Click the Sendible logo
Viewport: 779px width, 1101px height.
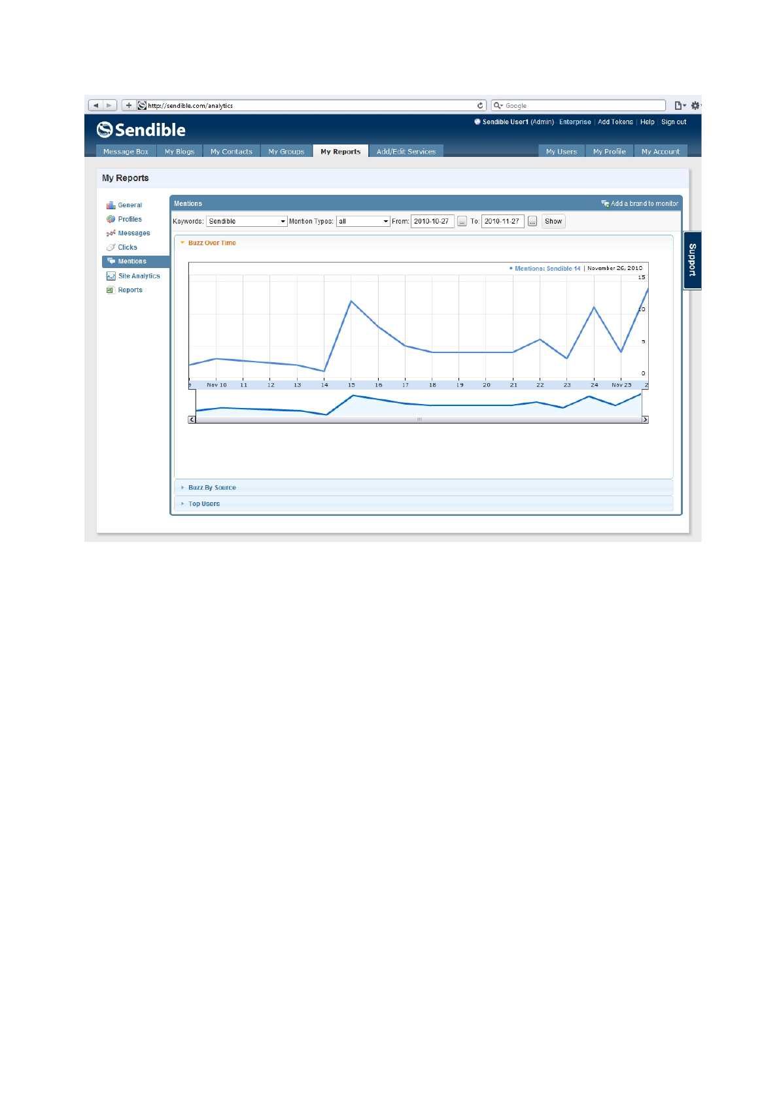point(141,129)
